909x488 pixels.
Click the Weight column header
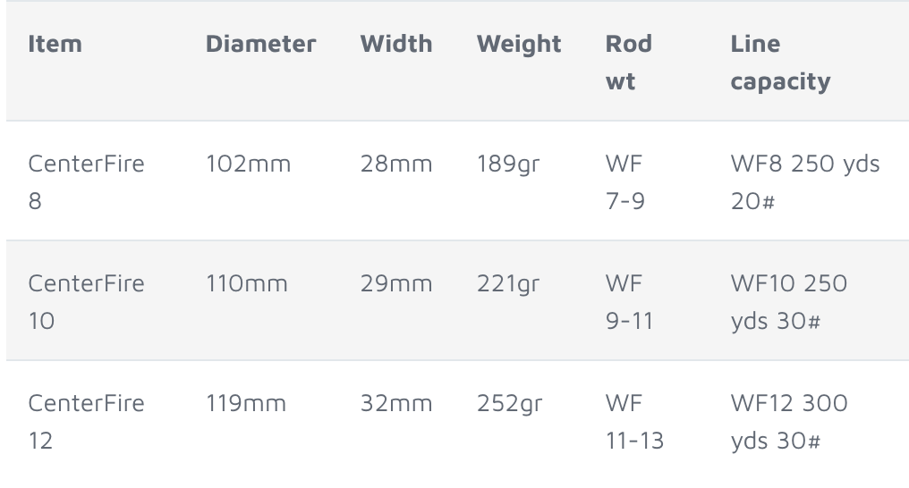tap(519, 45)
